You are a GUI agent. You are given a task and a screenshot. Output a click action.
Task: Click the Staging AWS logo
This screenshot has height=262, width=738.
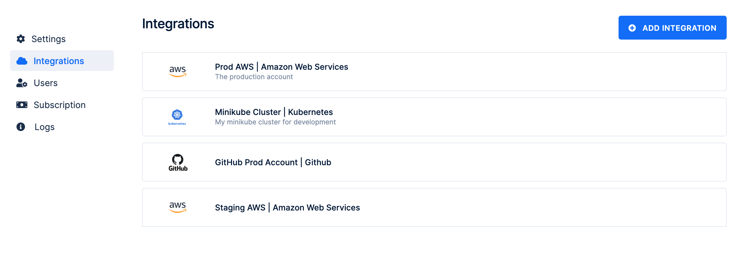178,207
